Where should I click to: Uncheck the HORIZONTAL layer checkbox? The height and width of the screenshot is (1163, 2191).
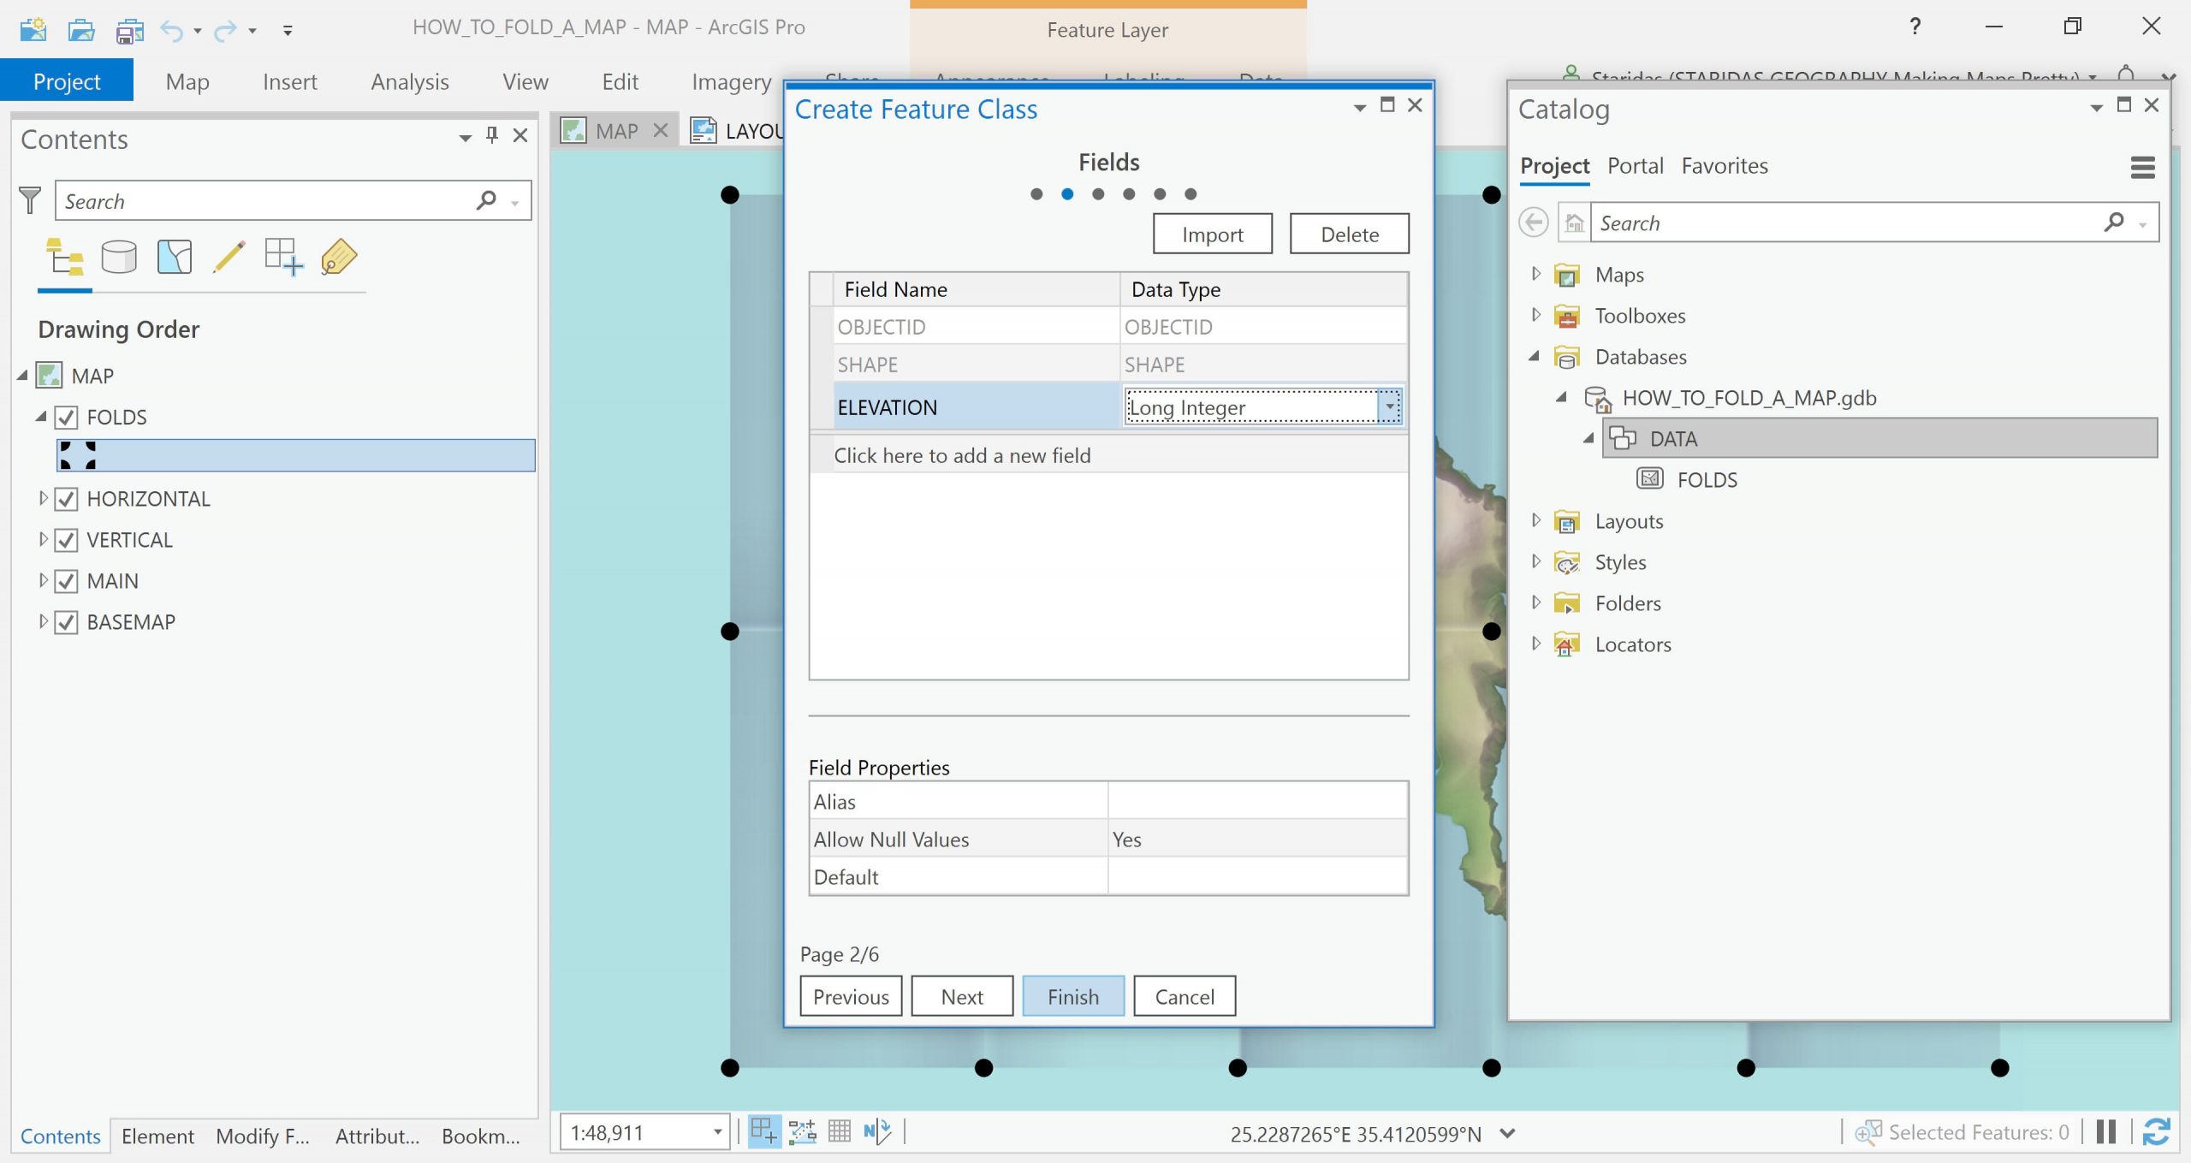tap(67, 499)
